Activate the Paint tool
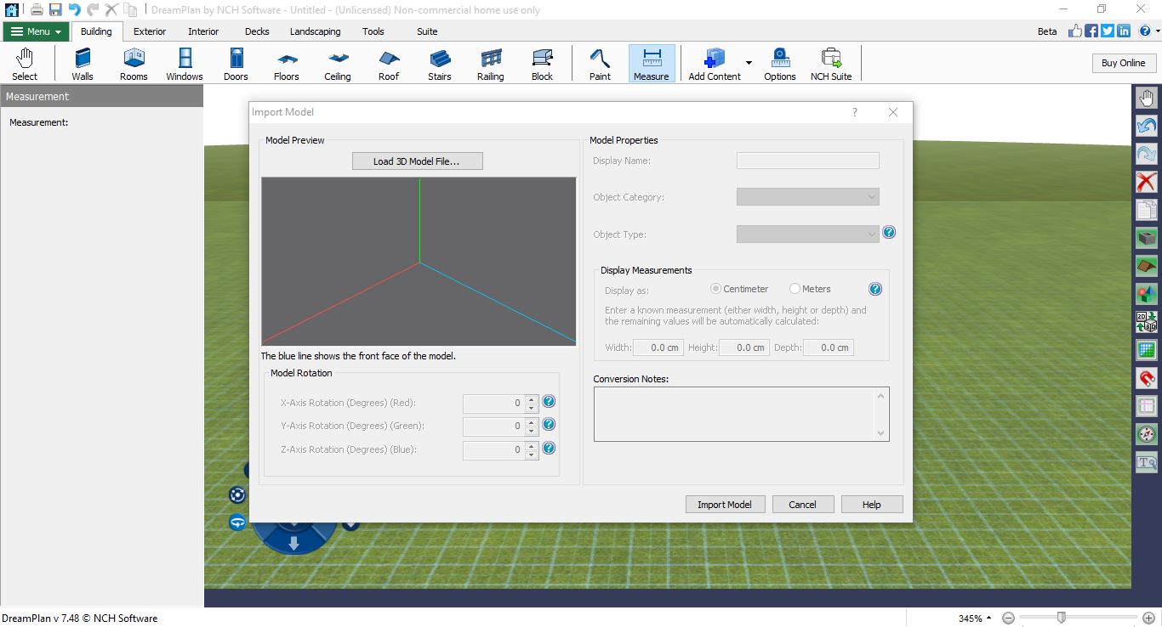The width and height of the screenshot is (1162, 627). pos(600,65)
